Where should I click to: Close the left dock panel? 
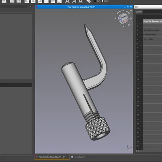pos(30,6)
